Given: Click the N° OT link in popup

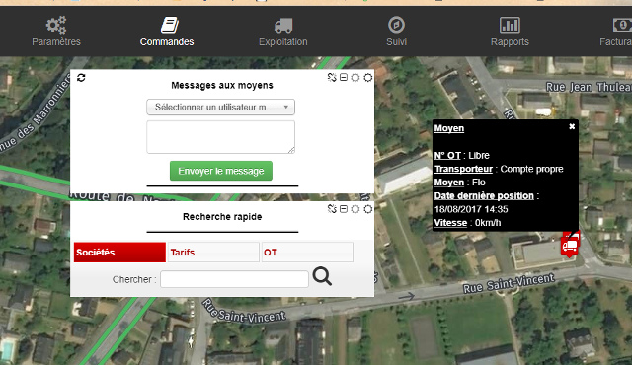Looking at the screenshot, I should (x=447, y=155).
